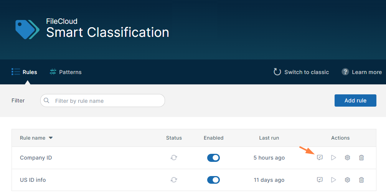Image resolution: width=386 pixels, height=196 pixels.
Task: Open the Patterns tab
Action: point(66,72)
